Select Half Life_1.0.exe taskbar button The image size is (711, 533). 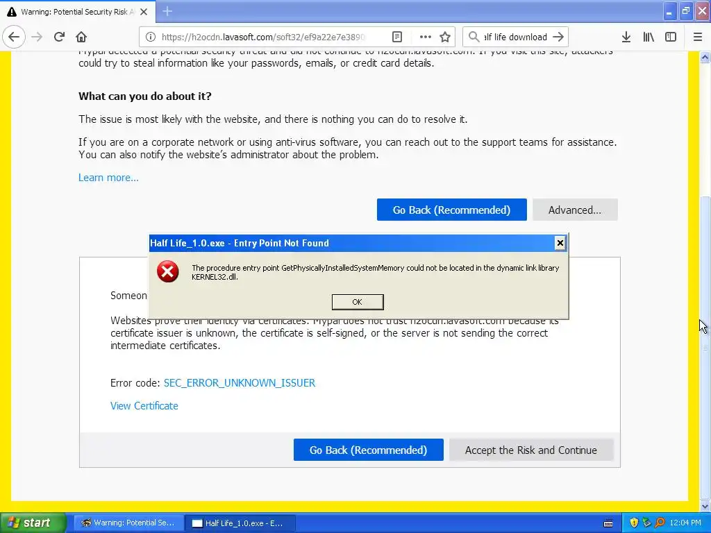coord(240,523)
